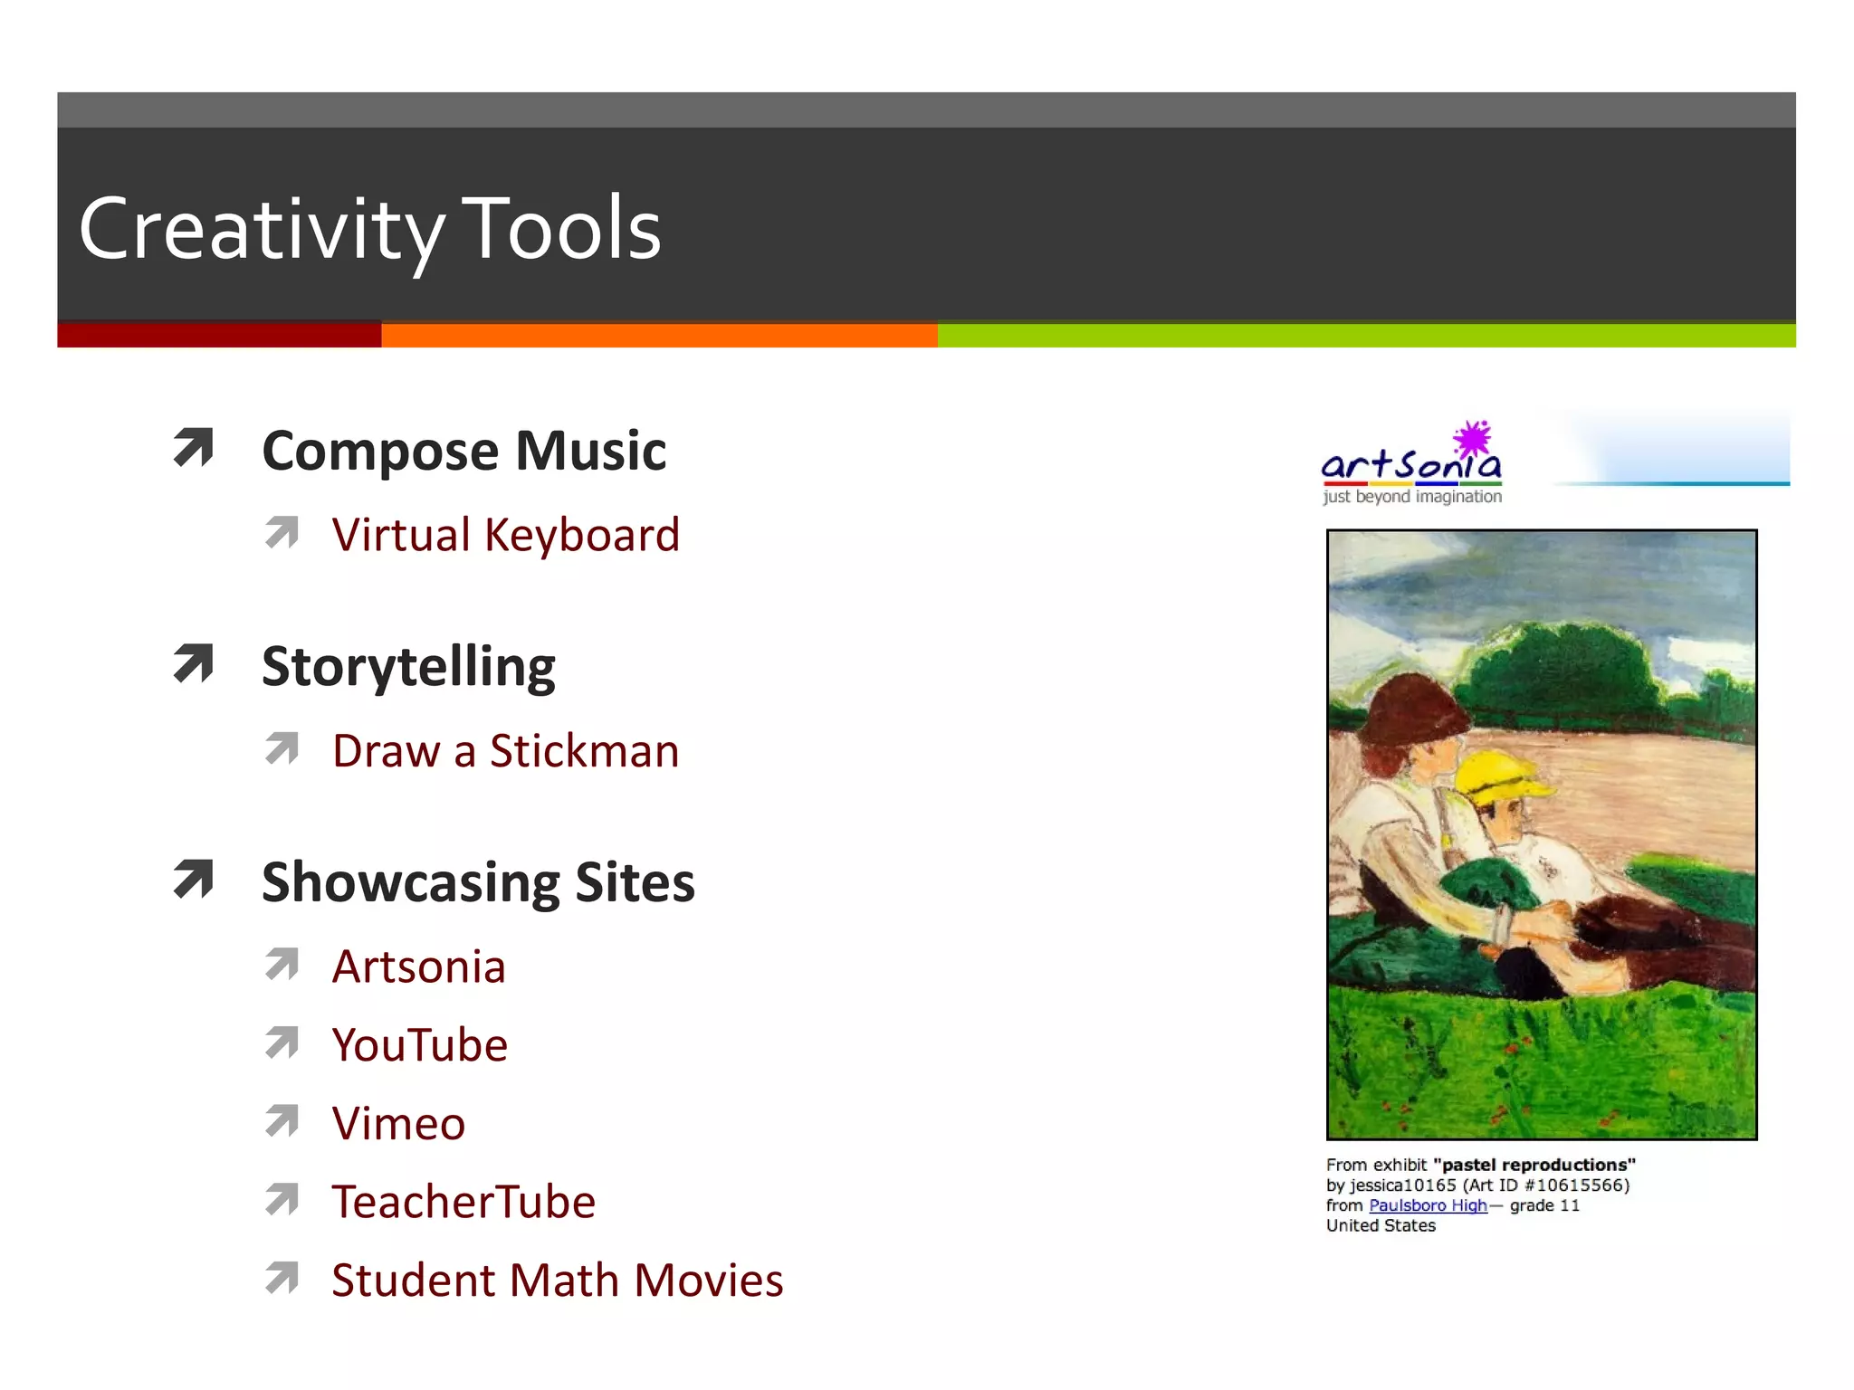Open the TeacherTube link

click(x=463, y=1202)
